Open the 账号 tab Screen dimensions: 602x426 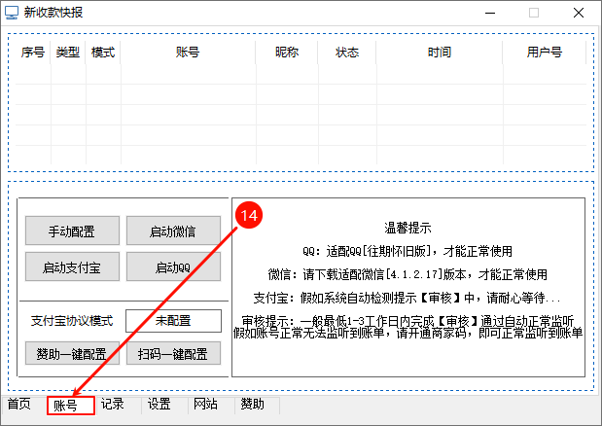coord(66,405)
